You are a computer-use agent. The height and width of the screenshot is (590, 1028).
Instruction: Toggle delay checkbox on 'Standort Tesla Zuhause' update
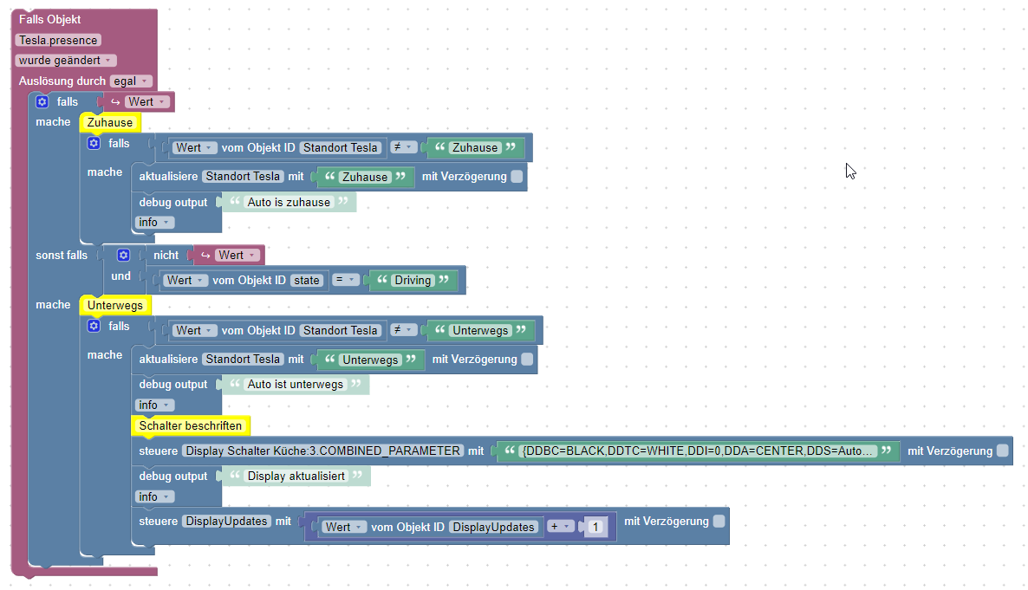click(517, 177)
